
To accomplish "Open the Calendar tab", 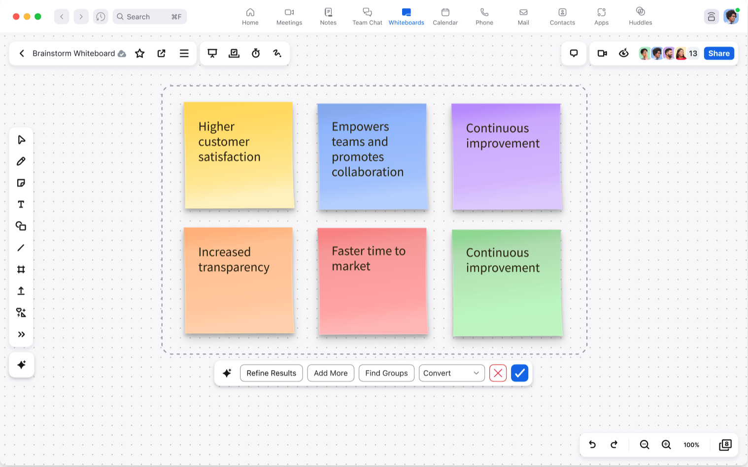I will click(445, 16).
